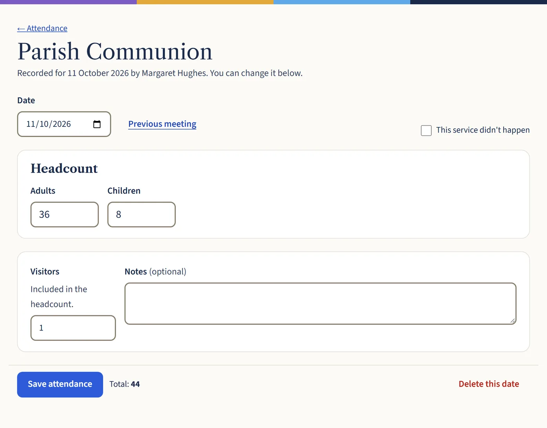547x428 pixels.
Task: Click the Date field label
Action: pos(26,101)
